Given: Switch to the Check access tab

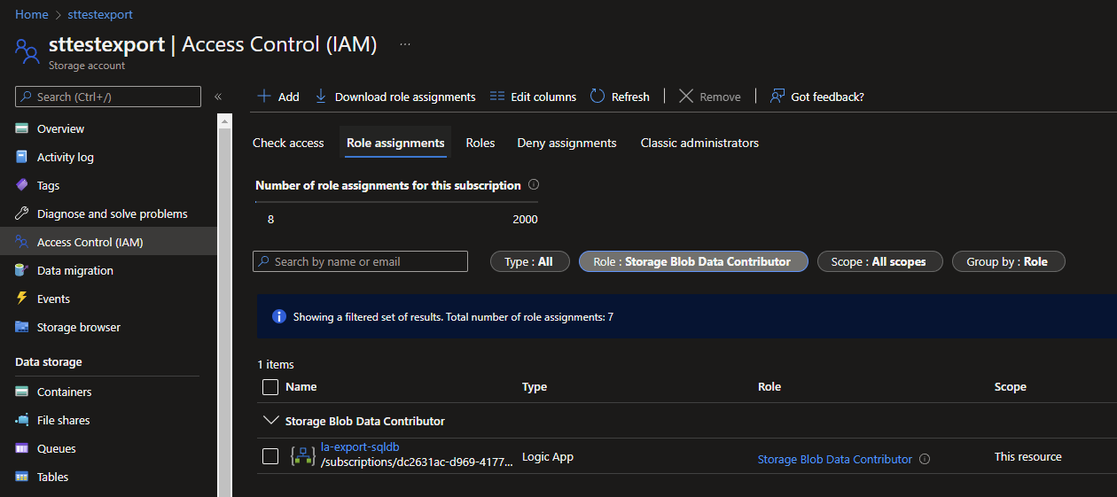Looking at the screenshot, I should pos(288,143).
